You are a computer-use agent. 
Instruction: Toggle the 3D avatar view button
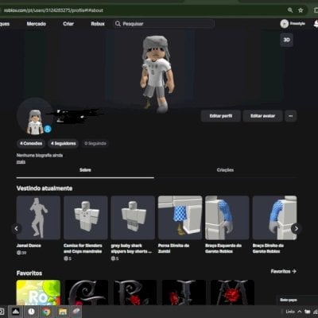286,40
